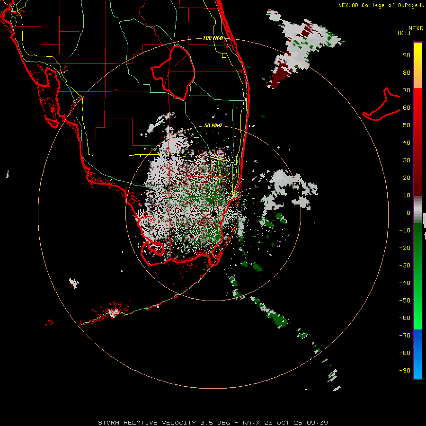Click the -70 value on the velocity scale
Screen dimensions: 426x426
click(405, 336)
